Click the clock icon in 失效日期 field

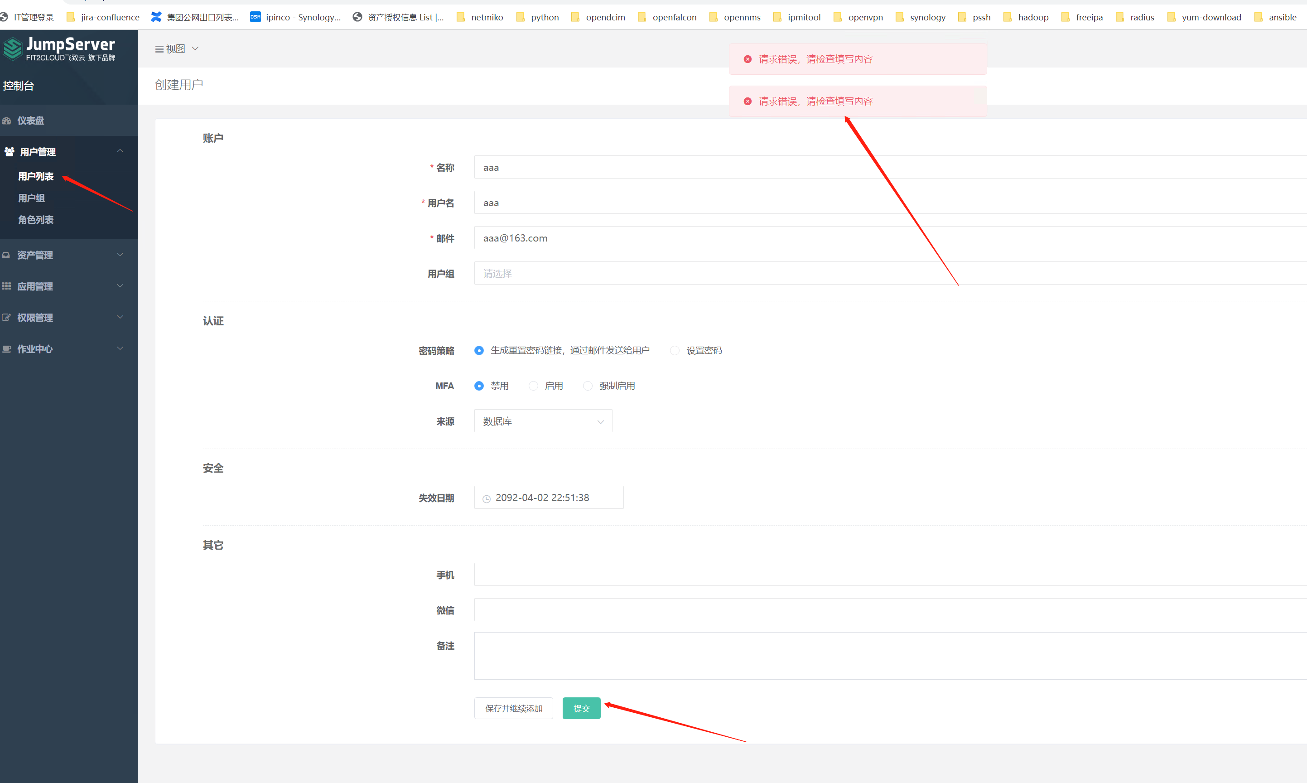pyautogui.click(x=486, y=498)
